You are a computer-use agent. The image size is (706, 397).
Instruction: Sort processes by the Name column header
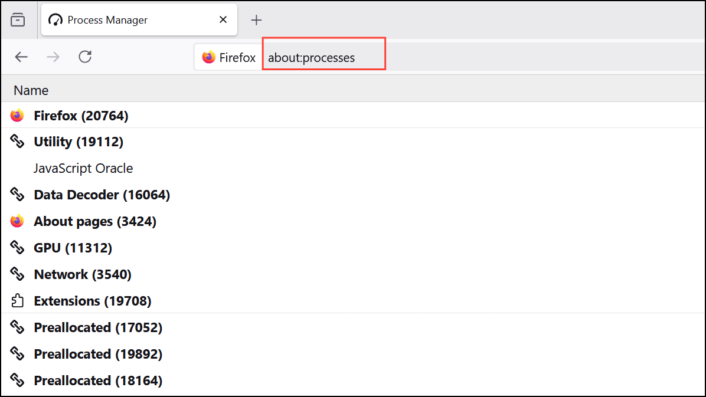click(x=31, y=90)
